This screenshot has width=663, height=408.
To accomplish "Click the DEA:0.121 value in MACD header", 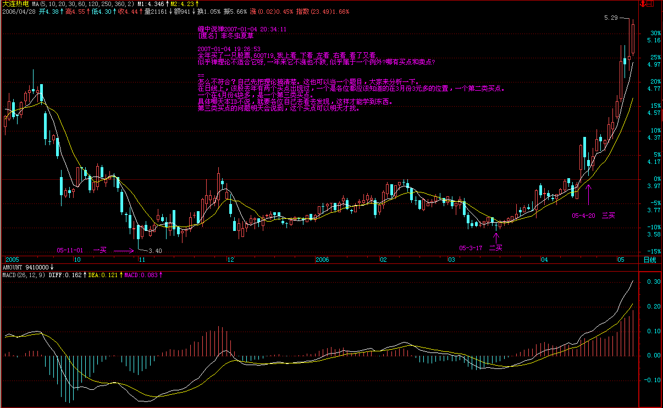I will tap(104, 274).
